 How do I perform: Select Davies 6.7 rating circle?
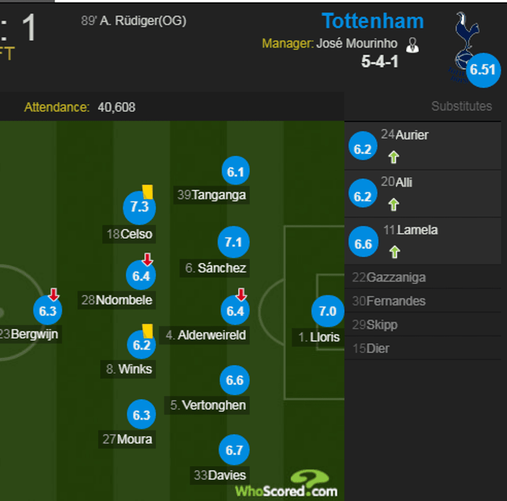[x=234, y=450]
